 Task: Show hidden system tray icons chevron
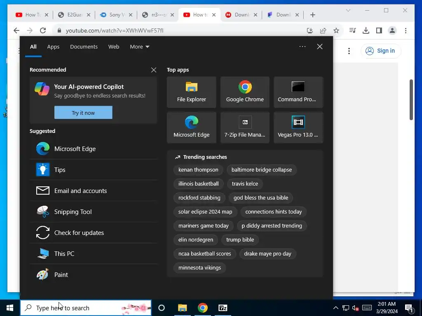coord(335,308)
